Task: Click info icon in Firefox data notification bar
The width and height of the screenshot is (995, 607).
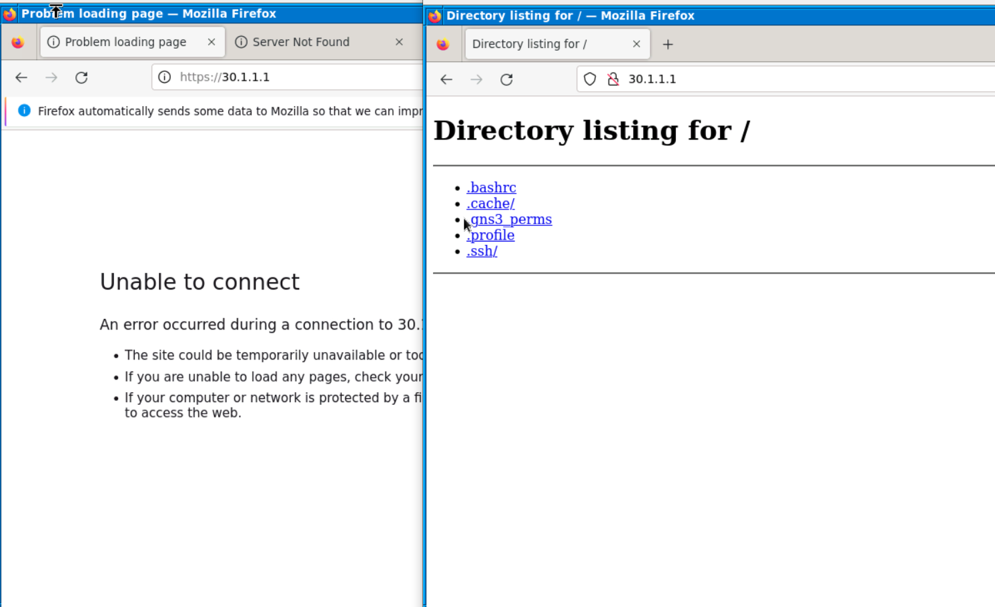Action: (x=24, y=111)
